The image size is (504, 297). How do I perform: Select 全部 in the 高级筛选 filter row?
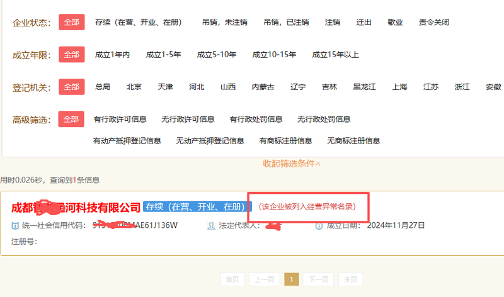pyautogui.click(x=71, y=119)
